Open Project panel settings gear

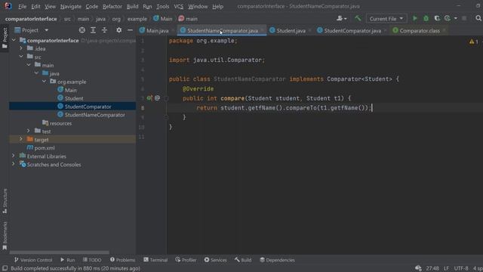[x=118, y=30]
